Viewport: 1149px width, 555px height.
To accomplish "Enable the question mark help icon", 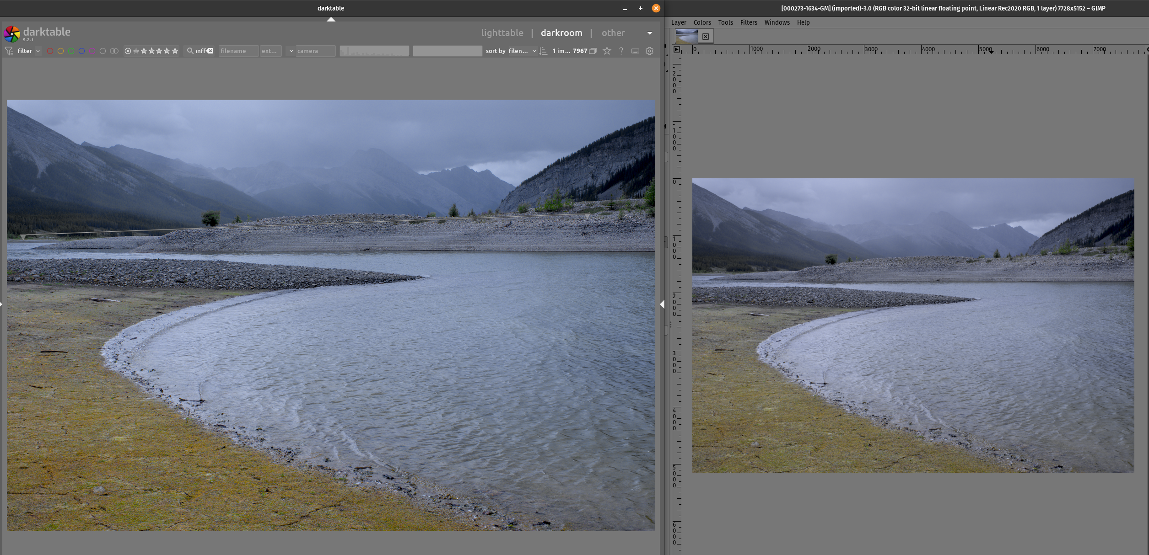I will (x=621, y=51).
